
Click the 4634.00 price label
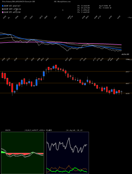[125, 54]
